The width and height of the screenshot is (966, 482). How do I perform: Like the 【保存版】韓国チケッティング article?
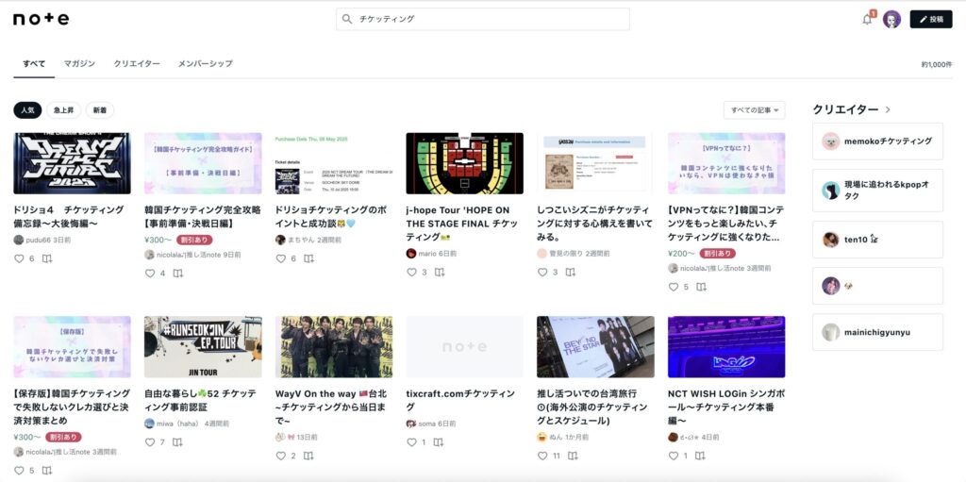19,471
